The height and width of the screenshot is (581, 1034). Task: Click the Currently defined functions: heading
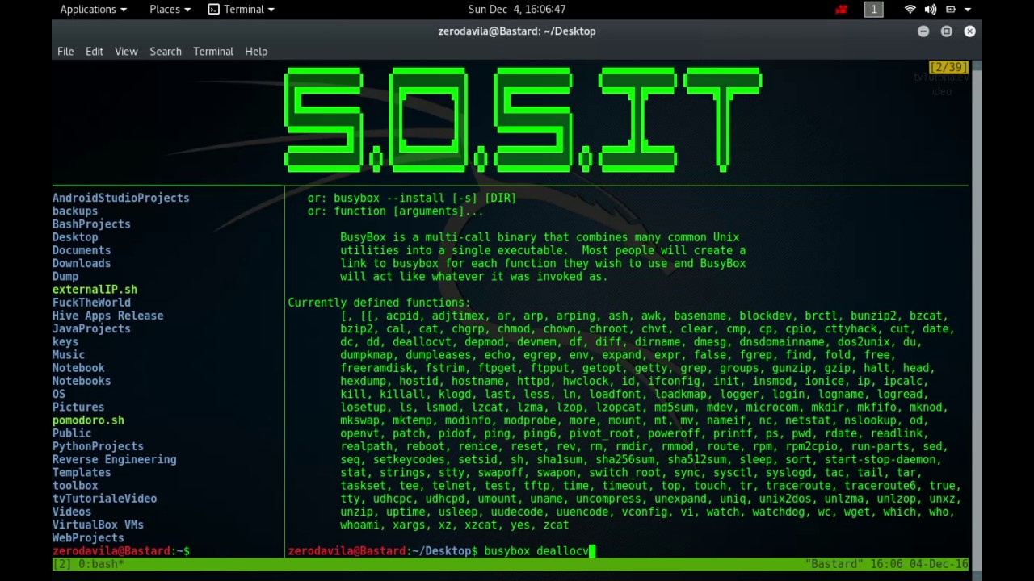379,303
